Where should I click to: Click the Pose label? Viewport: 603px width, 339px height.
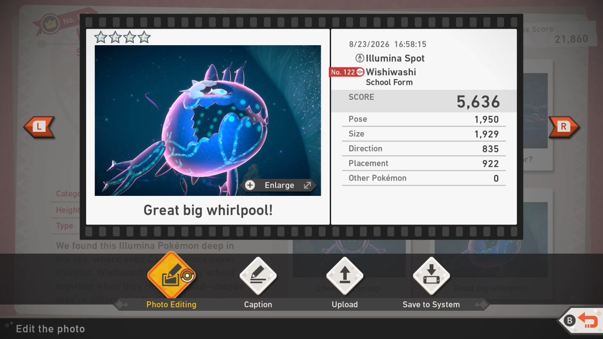click(x=358, y=119)
